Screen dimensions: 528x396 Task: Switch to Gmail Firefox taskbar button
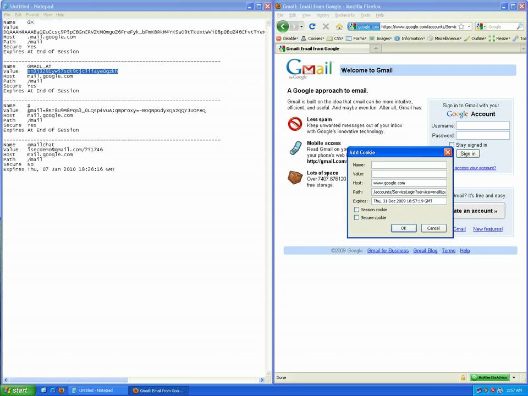tap(158, 391)
